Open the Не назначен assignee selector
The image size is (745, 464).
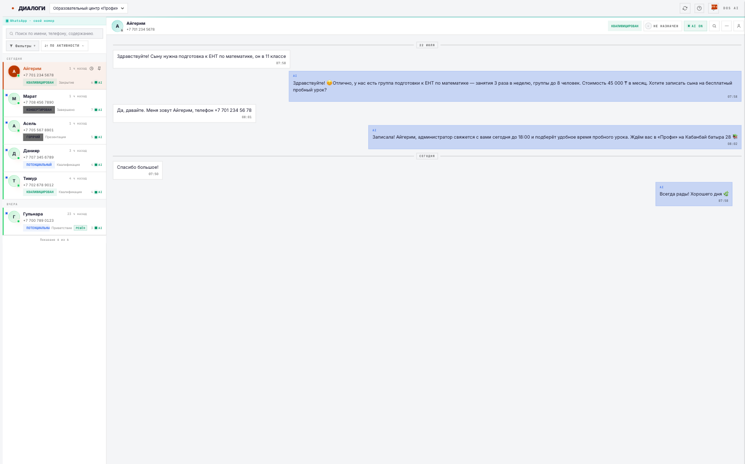[662, 26]
